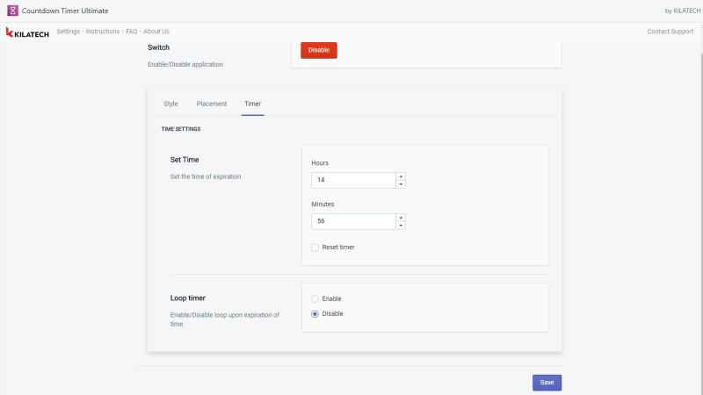Open the Settings link in navigation
Screen dimensions: 703x395
click(x=69, y=32)
